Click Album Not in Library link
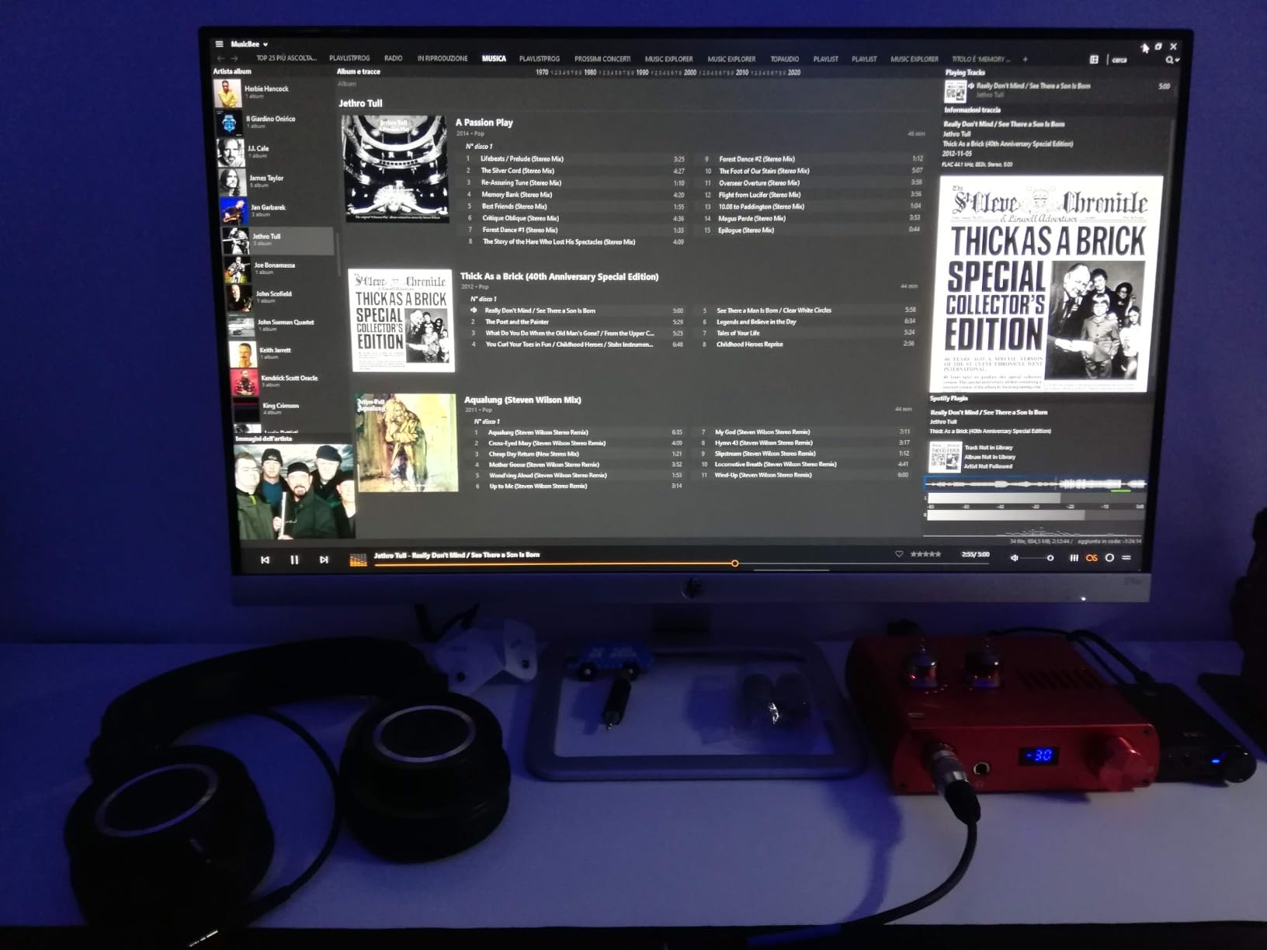The height and width of the screenshot is (950, 1267). 990,457
